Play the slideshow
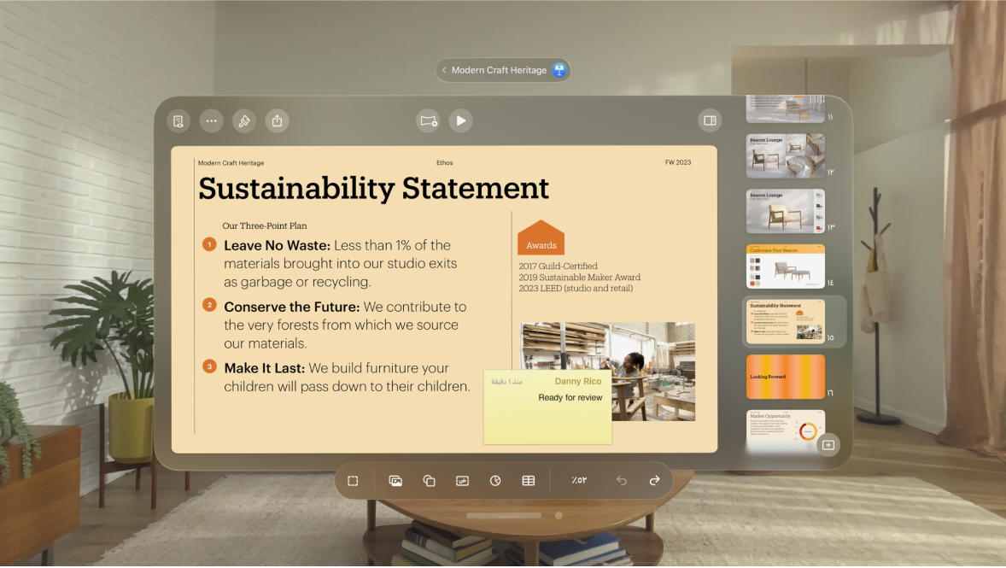Image resolution: width=1006 pixels, height=568 pixels. point(461,121)
